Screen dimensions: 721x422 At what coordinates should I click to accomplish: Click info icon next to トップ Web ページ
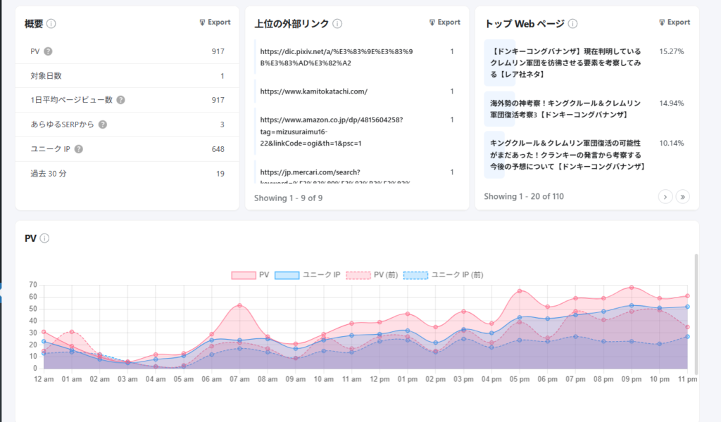(x=573, y=24)
